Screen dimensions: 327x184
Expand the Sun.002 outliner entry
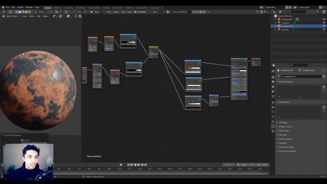(x=275, y=30)
